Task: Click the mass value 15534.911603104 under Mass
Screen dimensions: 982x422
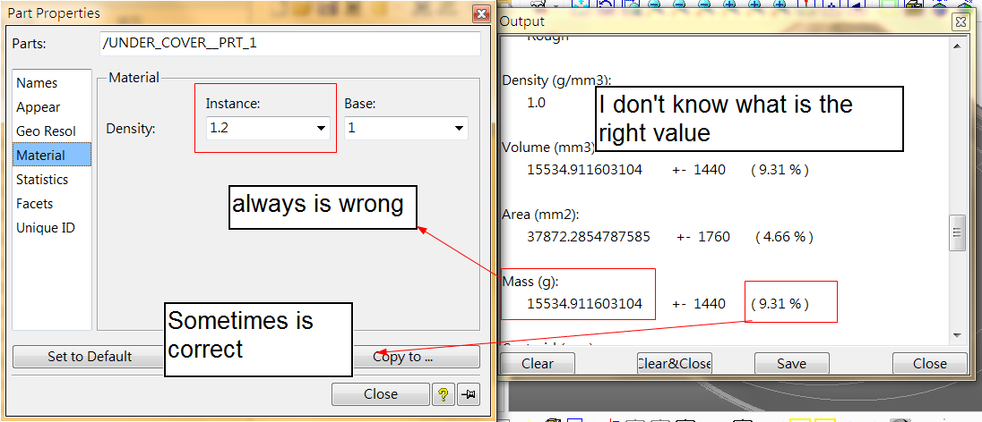Action: coord(584,304)
